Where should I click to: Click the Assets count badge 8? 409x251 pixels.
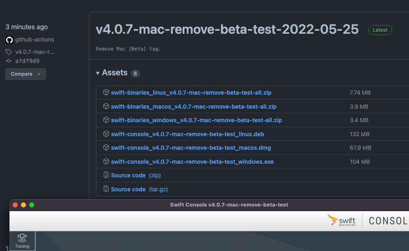pyautogui.click(x=135, y=74)
